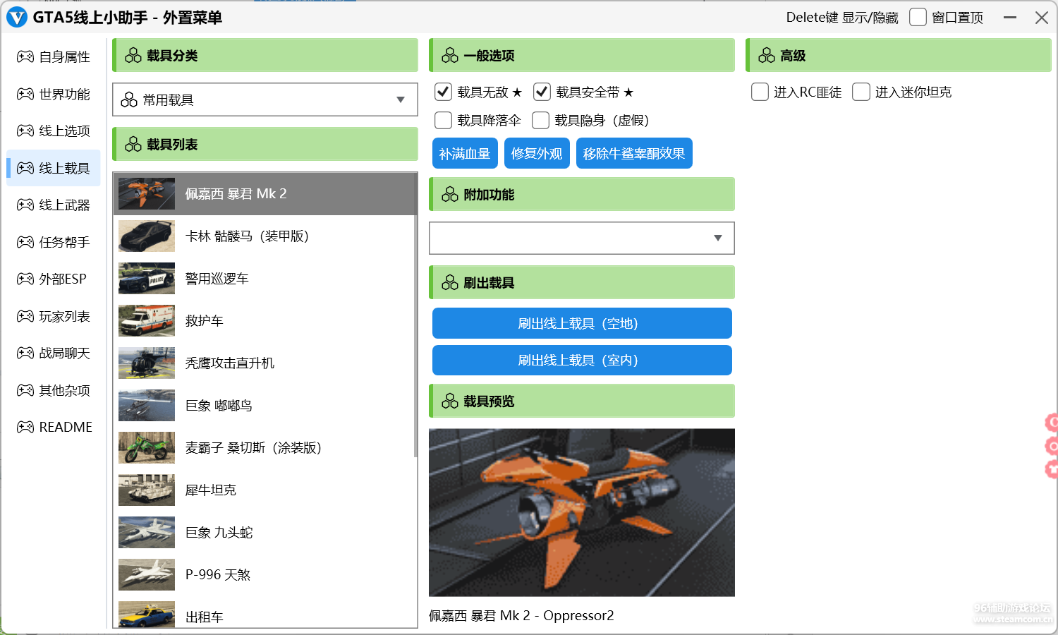Click the gamepad icon beside README

pyautogui.click(x=25, y=427)
